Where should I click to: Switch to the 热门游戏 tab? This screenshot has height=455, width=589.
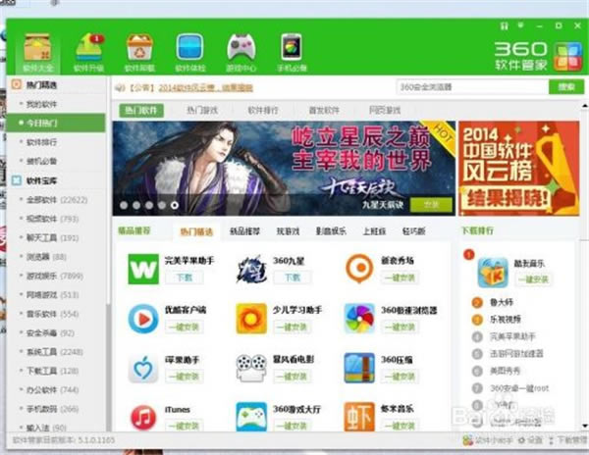(x=202, y=110)
